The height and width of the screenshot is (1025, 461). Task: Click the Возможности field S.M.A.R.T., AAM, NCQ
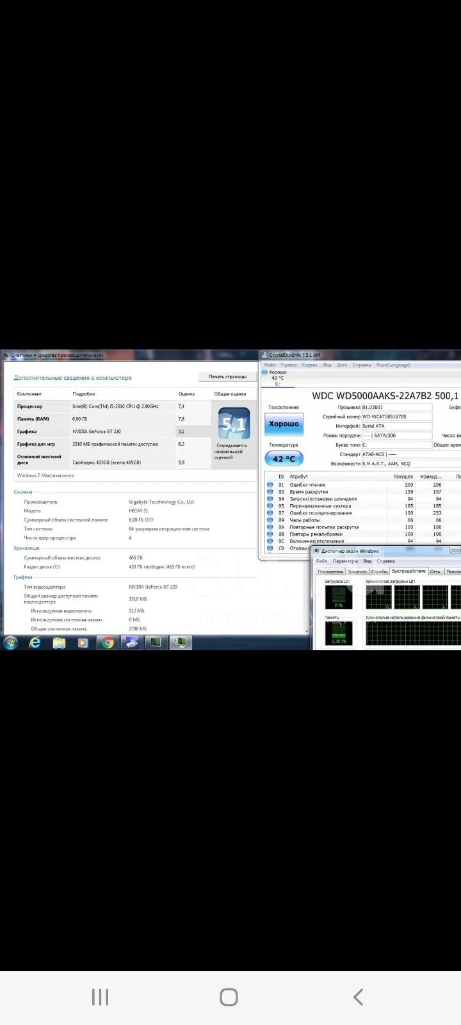click(410, 464)
